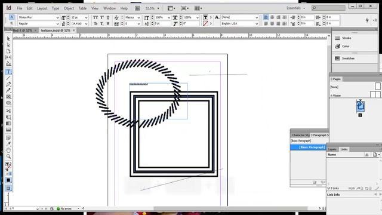Image resolution: width=382 pixels, height=215 pixels.
Task: Click the search field in the application bar
Action: 328,8
